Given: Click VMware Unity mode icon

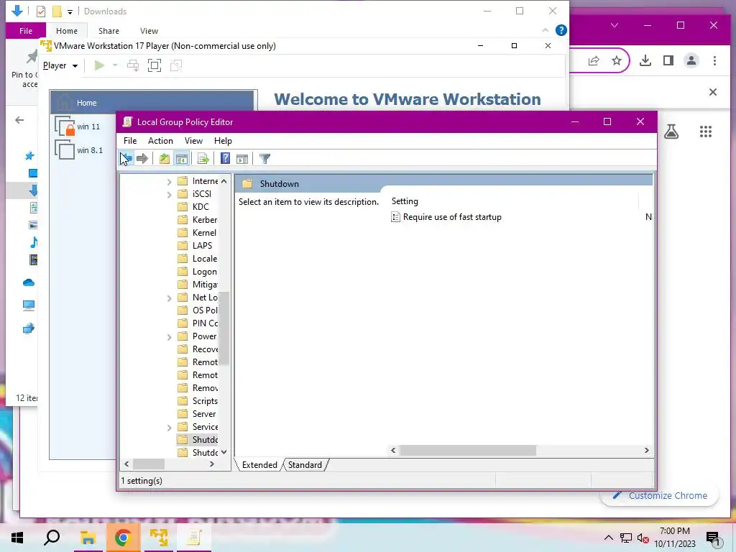Looking at the screenshot, I should click(x=176, y=65).
